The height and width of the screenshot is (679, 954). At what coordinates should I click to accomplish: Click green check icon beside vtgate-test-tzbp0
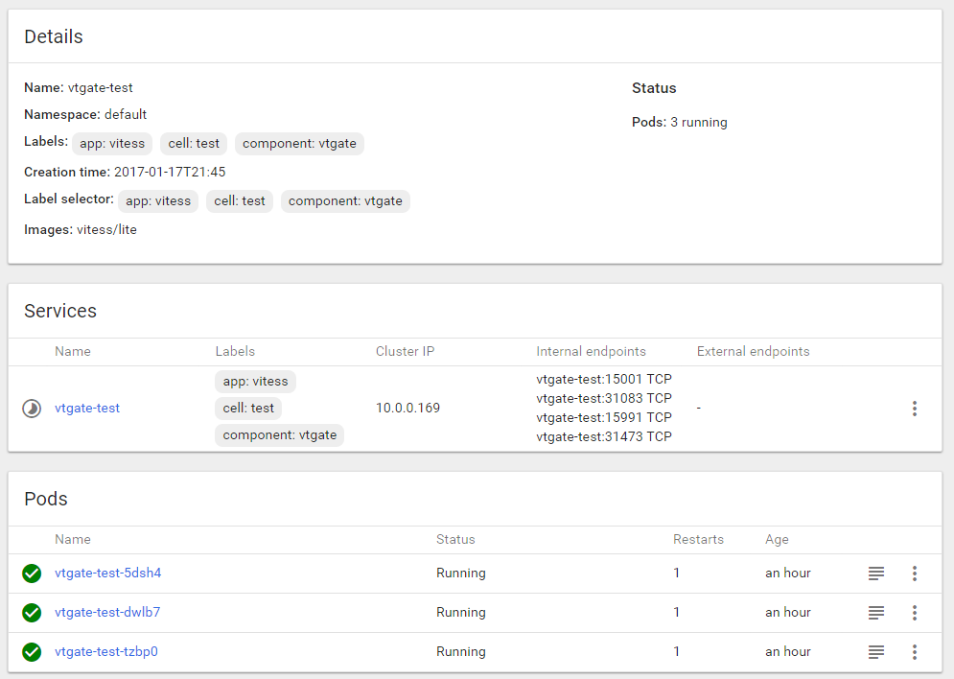pyautogui.click(x=32, y=652)
